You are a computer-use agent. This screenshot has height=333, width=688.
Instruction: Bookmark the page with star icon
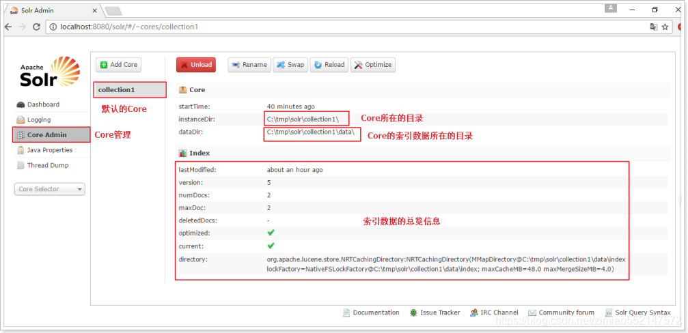(x=665, y=27)
